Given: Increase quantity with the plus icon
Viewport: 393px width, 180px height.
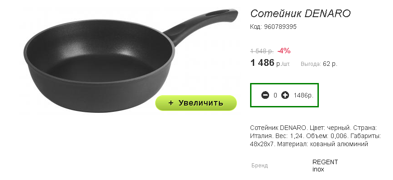Looking at the screenshot, I should pos(285,95).
